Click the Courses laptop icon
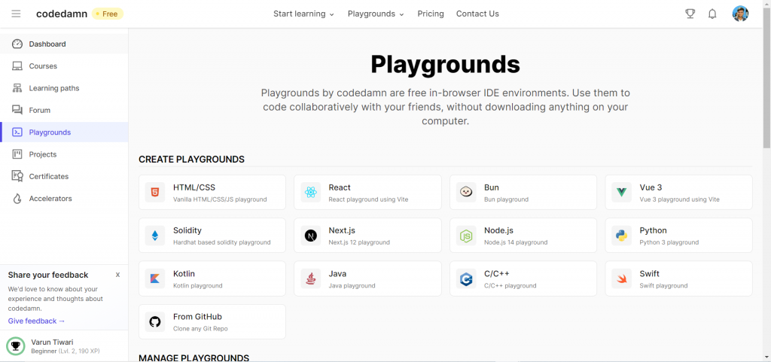Screen dimensions: 771x362 click(x=17, y=66)
